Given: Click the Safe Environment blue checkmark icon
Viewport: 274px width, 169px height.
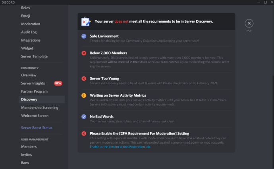Looking at the screenshot, I should click(84, 36).
